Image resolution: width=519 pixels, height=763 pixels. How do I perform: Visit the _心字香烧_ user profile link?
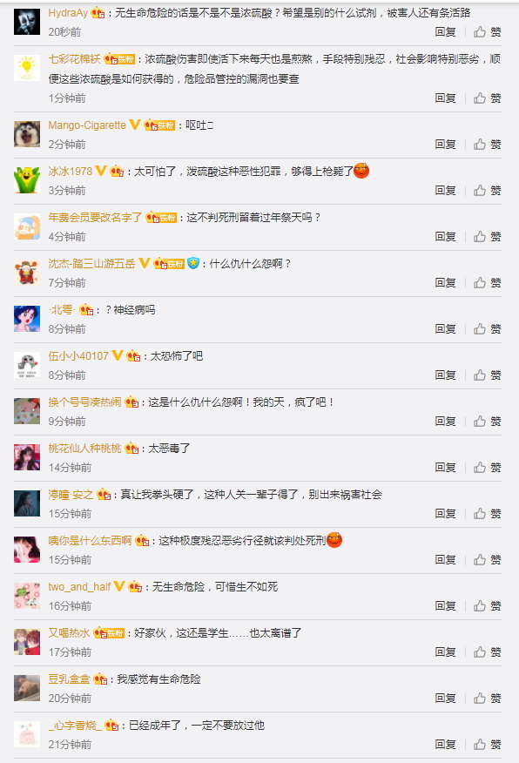coord(75,726)
